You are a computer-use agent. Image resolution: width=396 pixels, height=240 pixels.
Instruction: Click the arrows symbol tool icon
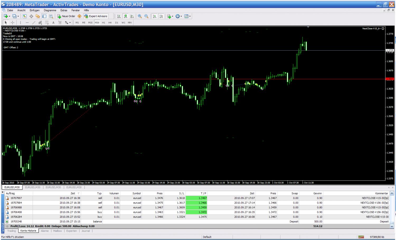(67, 23)
